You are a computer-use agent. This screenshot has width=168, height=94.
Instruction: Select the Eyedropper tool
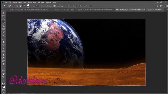pyautogui.click(x=3, y=32)
